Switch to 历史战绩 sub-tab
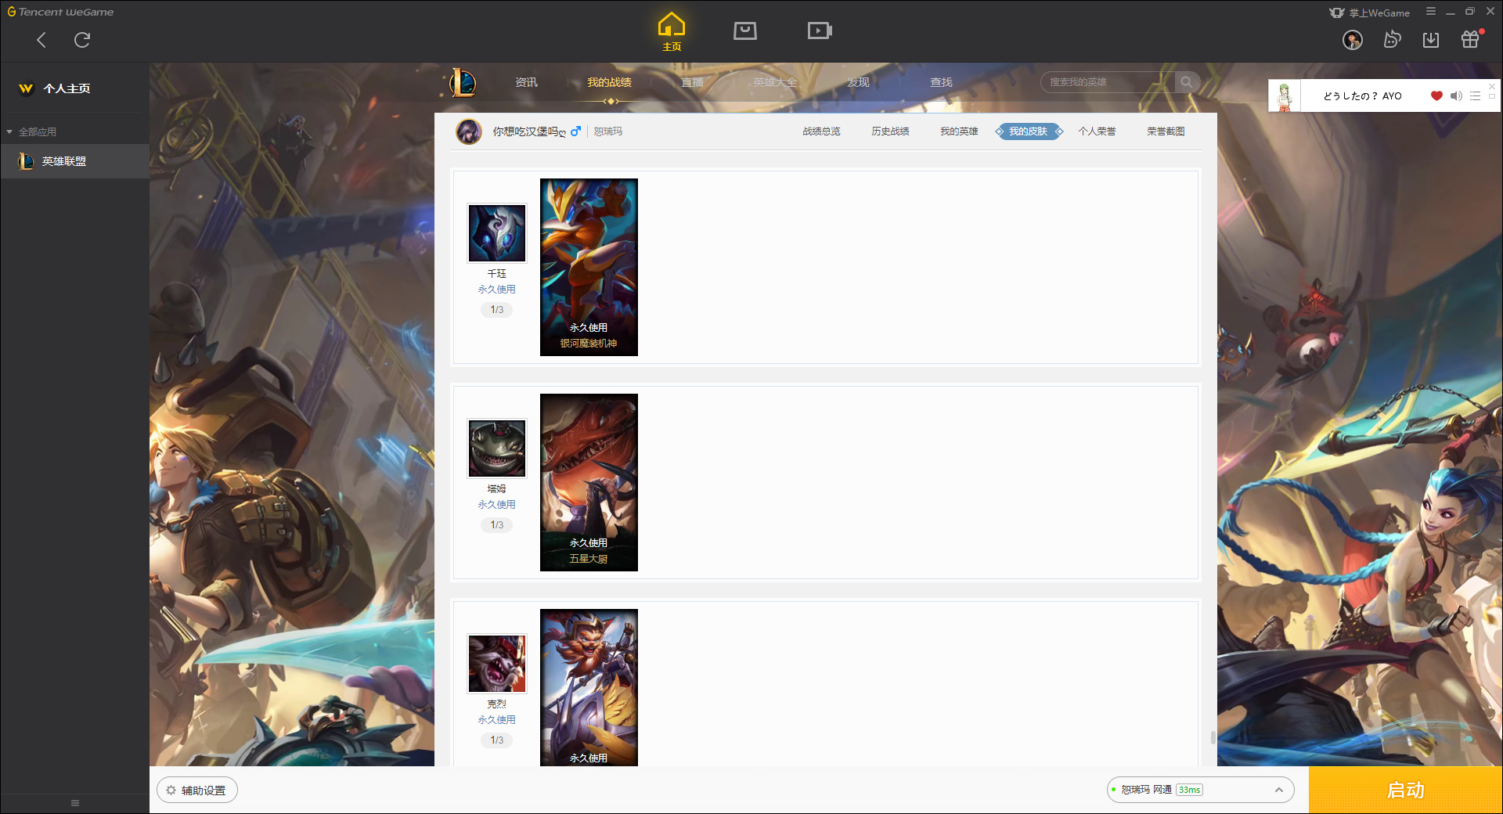Viewport: 1503px width, 814px height. tap(890, 131)
